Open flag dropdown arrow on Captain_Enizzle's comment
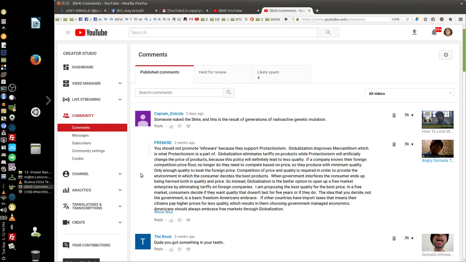This screenshot has width=466, height=262. click(412, 115)
